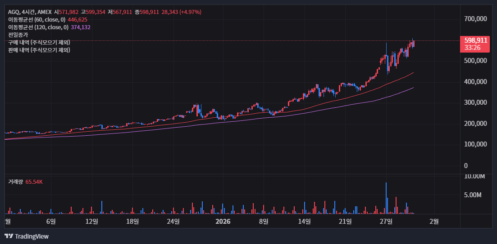The width and height of the screenshot is (497, 244).
Task: Click the TradingView logo
Action: [x=27, y=236]
